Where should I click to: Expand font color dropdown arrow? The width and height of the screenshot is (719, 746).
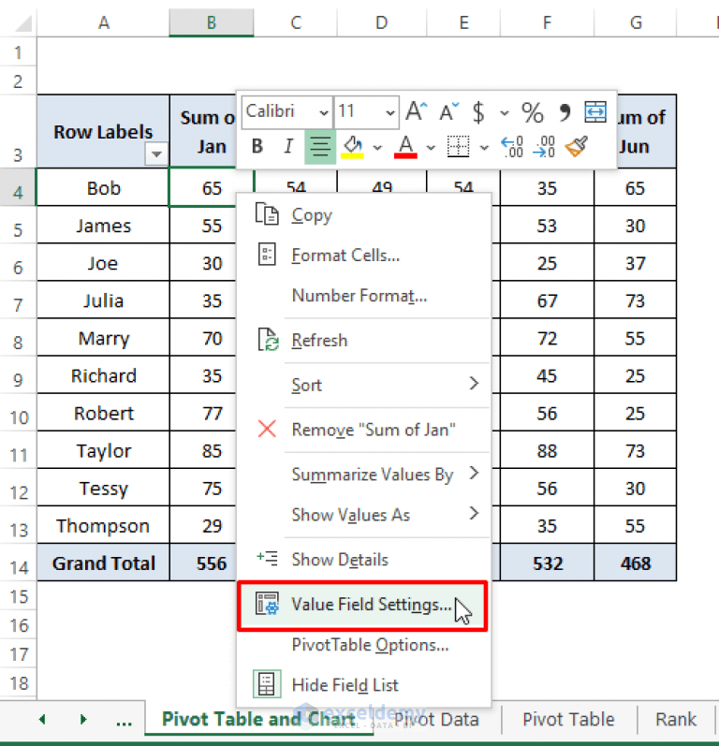pos(431,148)
